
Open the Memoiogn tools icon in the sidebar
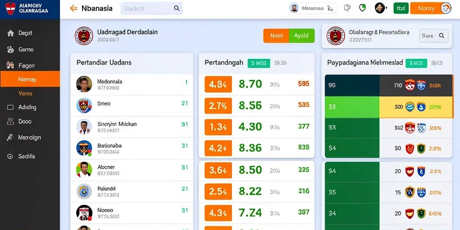(10, 137)
